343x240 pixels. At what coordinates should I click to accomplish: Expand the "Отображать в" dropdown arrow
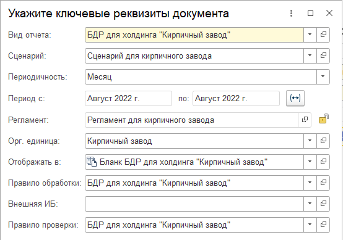coord(310,162)
